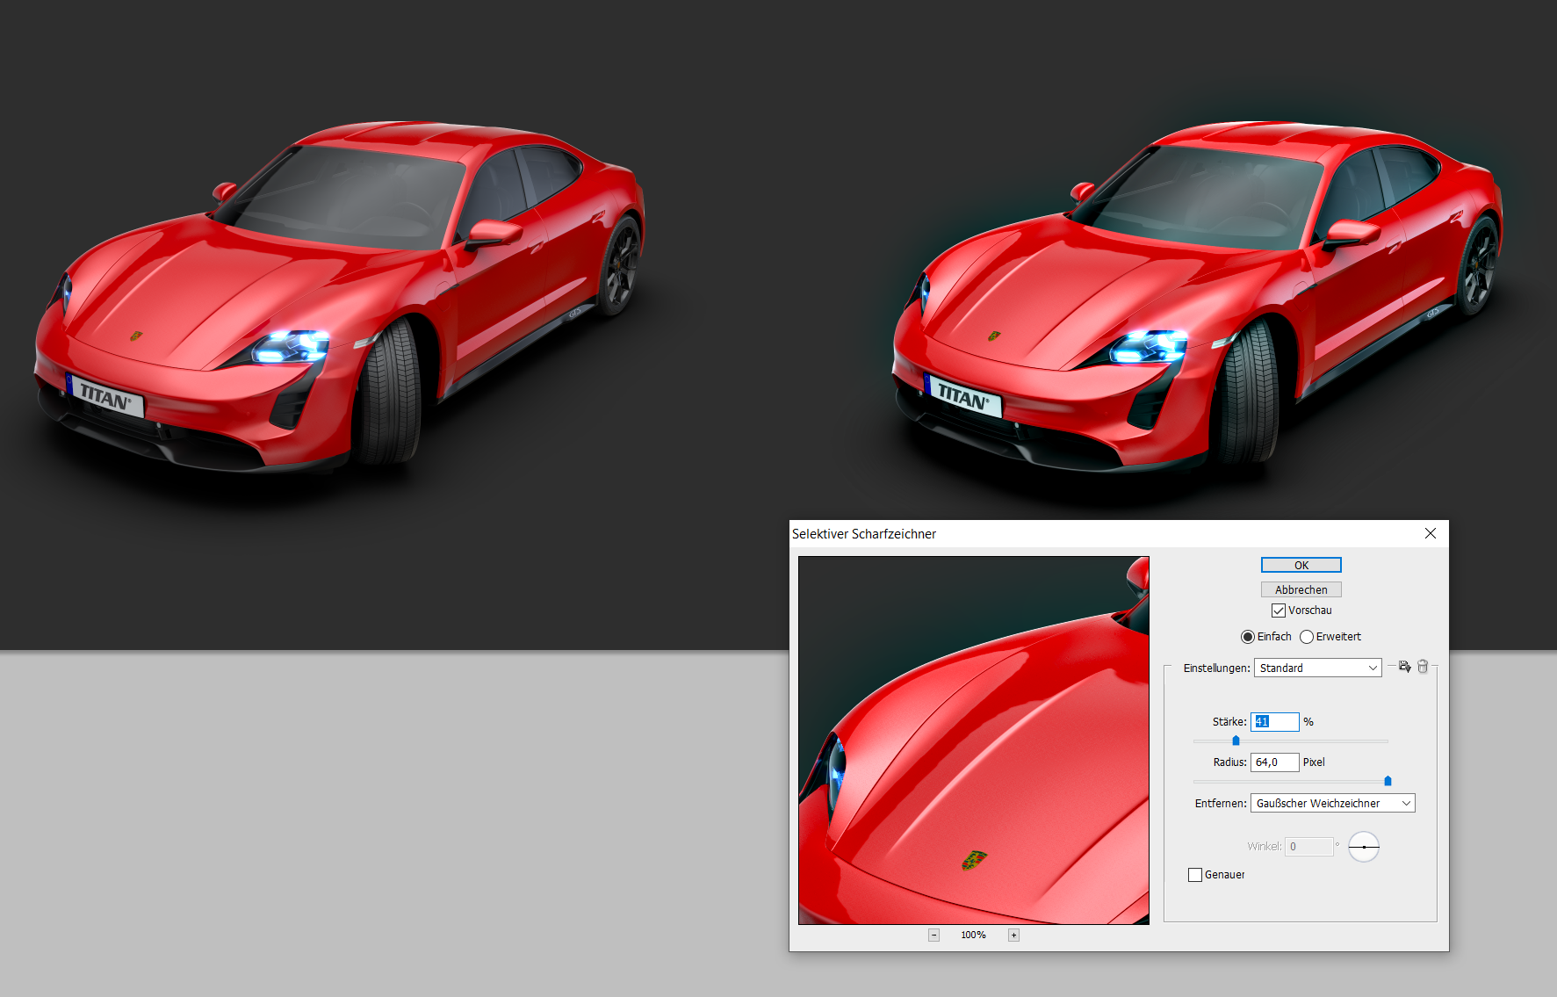Open the Einstellungen Standard dropdown
The image size is (1557, 997).
tap(1317, 668)
